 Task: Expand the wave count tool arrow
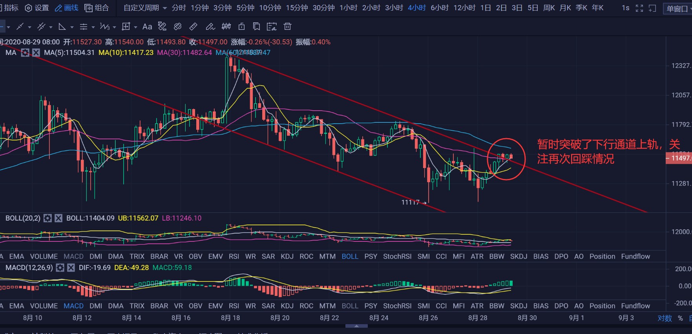(x=114, y=27)
